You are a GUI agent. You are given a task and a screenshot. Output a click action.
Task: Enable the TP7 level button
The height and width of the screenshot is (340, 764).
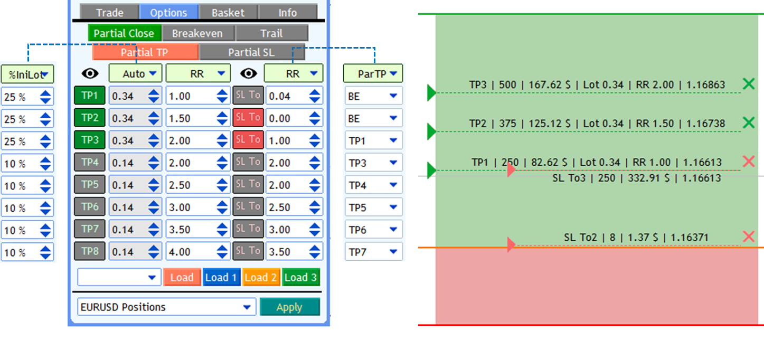pyautogui.click(x=90, y=229)
